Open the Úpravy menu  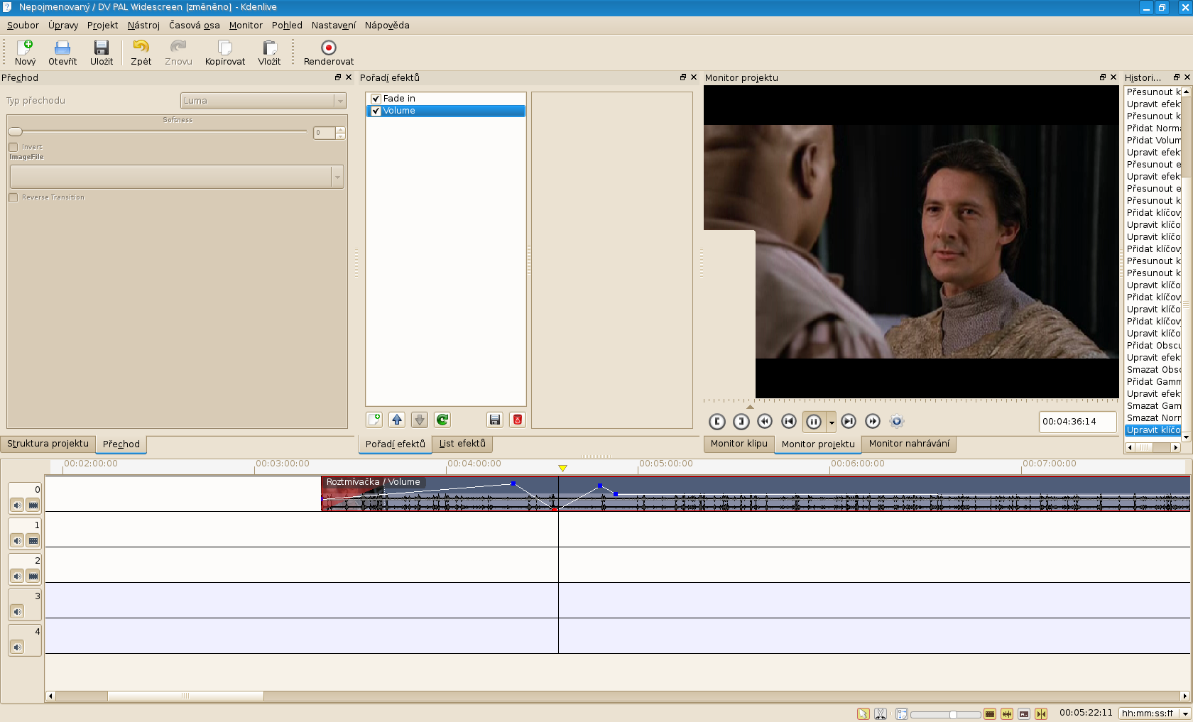63,25
